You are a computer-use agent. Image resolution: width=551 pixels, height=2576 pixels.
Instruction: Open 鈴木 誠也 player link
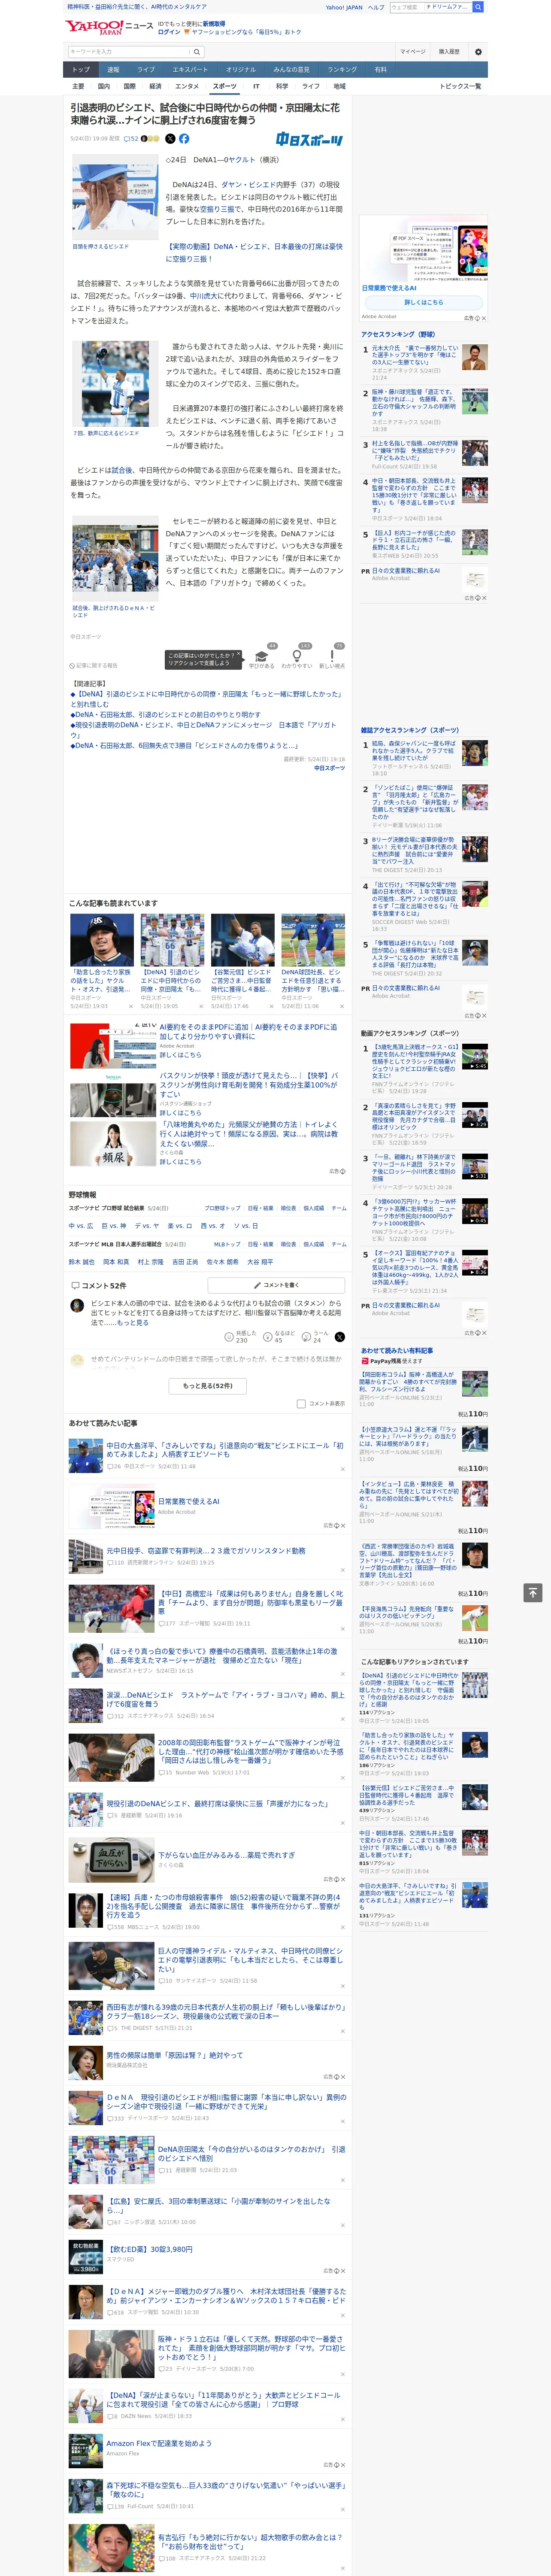82,1262
